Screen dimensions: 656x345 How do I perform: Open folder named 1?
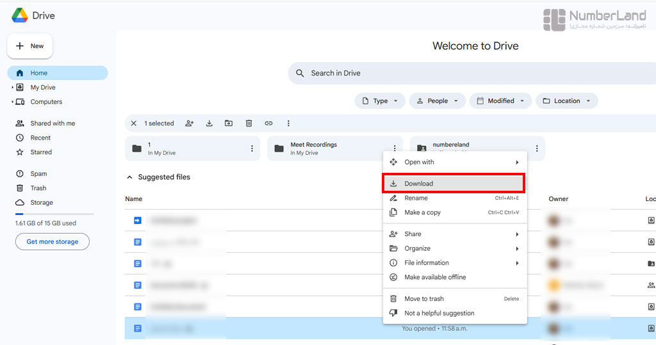pyautogui.click(x=192, y=148)
